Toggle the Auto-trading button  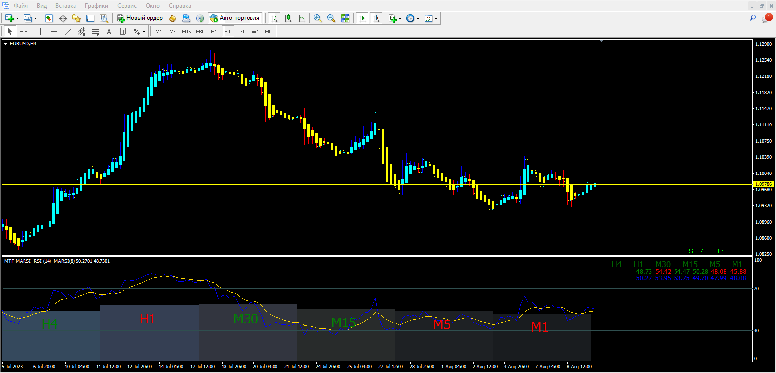pos(235,18)
